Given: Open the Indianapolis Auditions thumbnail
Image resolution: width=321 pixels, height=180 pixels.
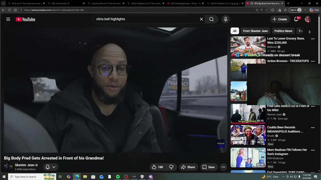Looking at the screenshot, I should 248,135.
